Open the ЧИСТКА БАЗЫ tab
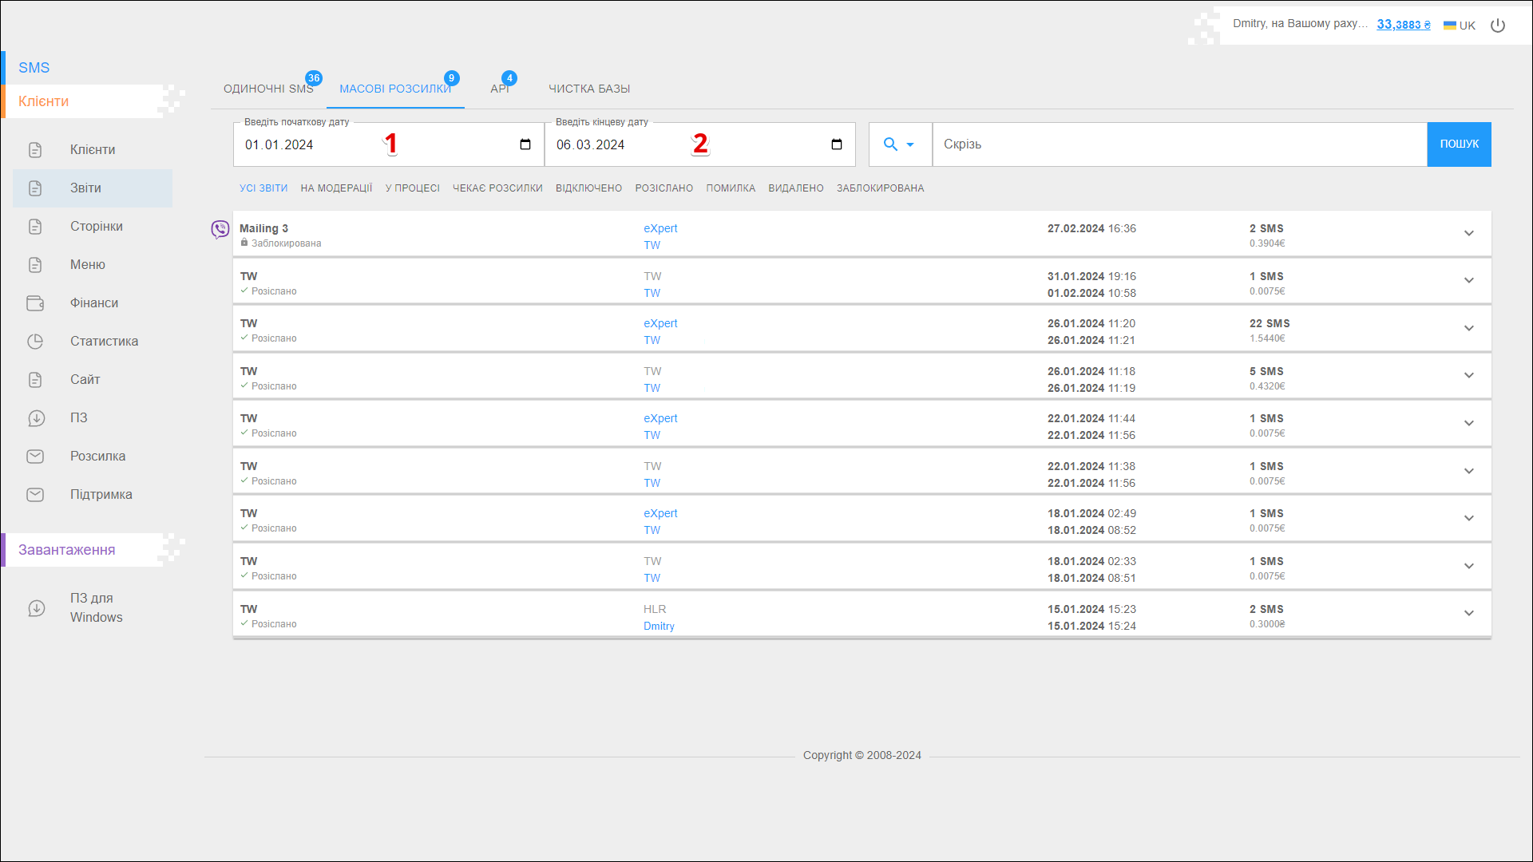The height and width of the screenshot is (862, 1533). coord(589,89)
